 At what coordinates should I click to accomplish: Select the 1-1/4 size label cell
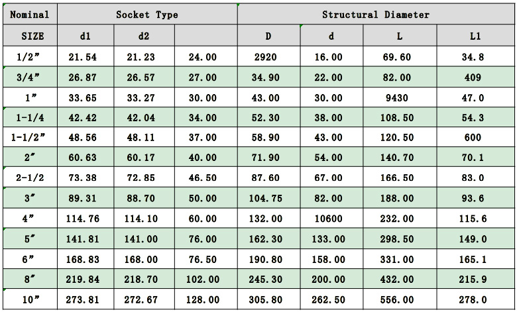pyautogui.click(x=29, y=118)
